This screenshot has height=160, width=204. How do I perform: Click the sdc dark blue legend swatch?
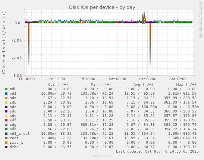tap(6, 107)
